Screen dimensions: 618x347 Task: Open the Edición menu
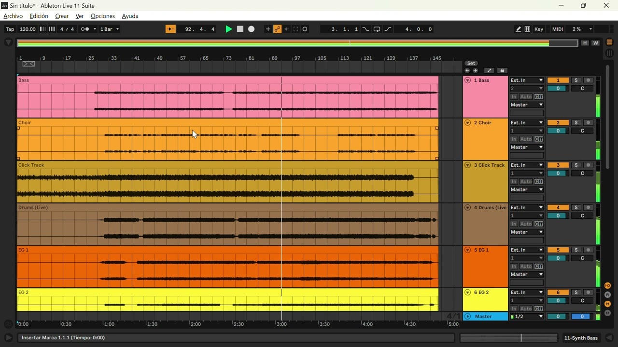(x=39, y=16)
